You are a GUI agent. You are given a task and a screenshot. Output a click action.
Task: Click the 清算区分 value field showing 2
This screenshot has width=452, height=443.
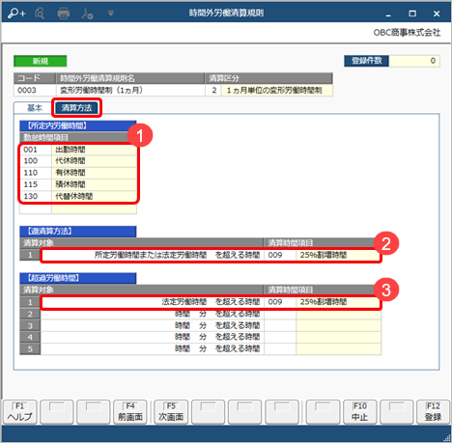pos(213,90)
